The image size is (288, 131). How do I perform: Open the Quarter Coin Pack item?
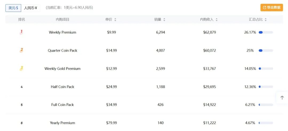coord(62,50)
